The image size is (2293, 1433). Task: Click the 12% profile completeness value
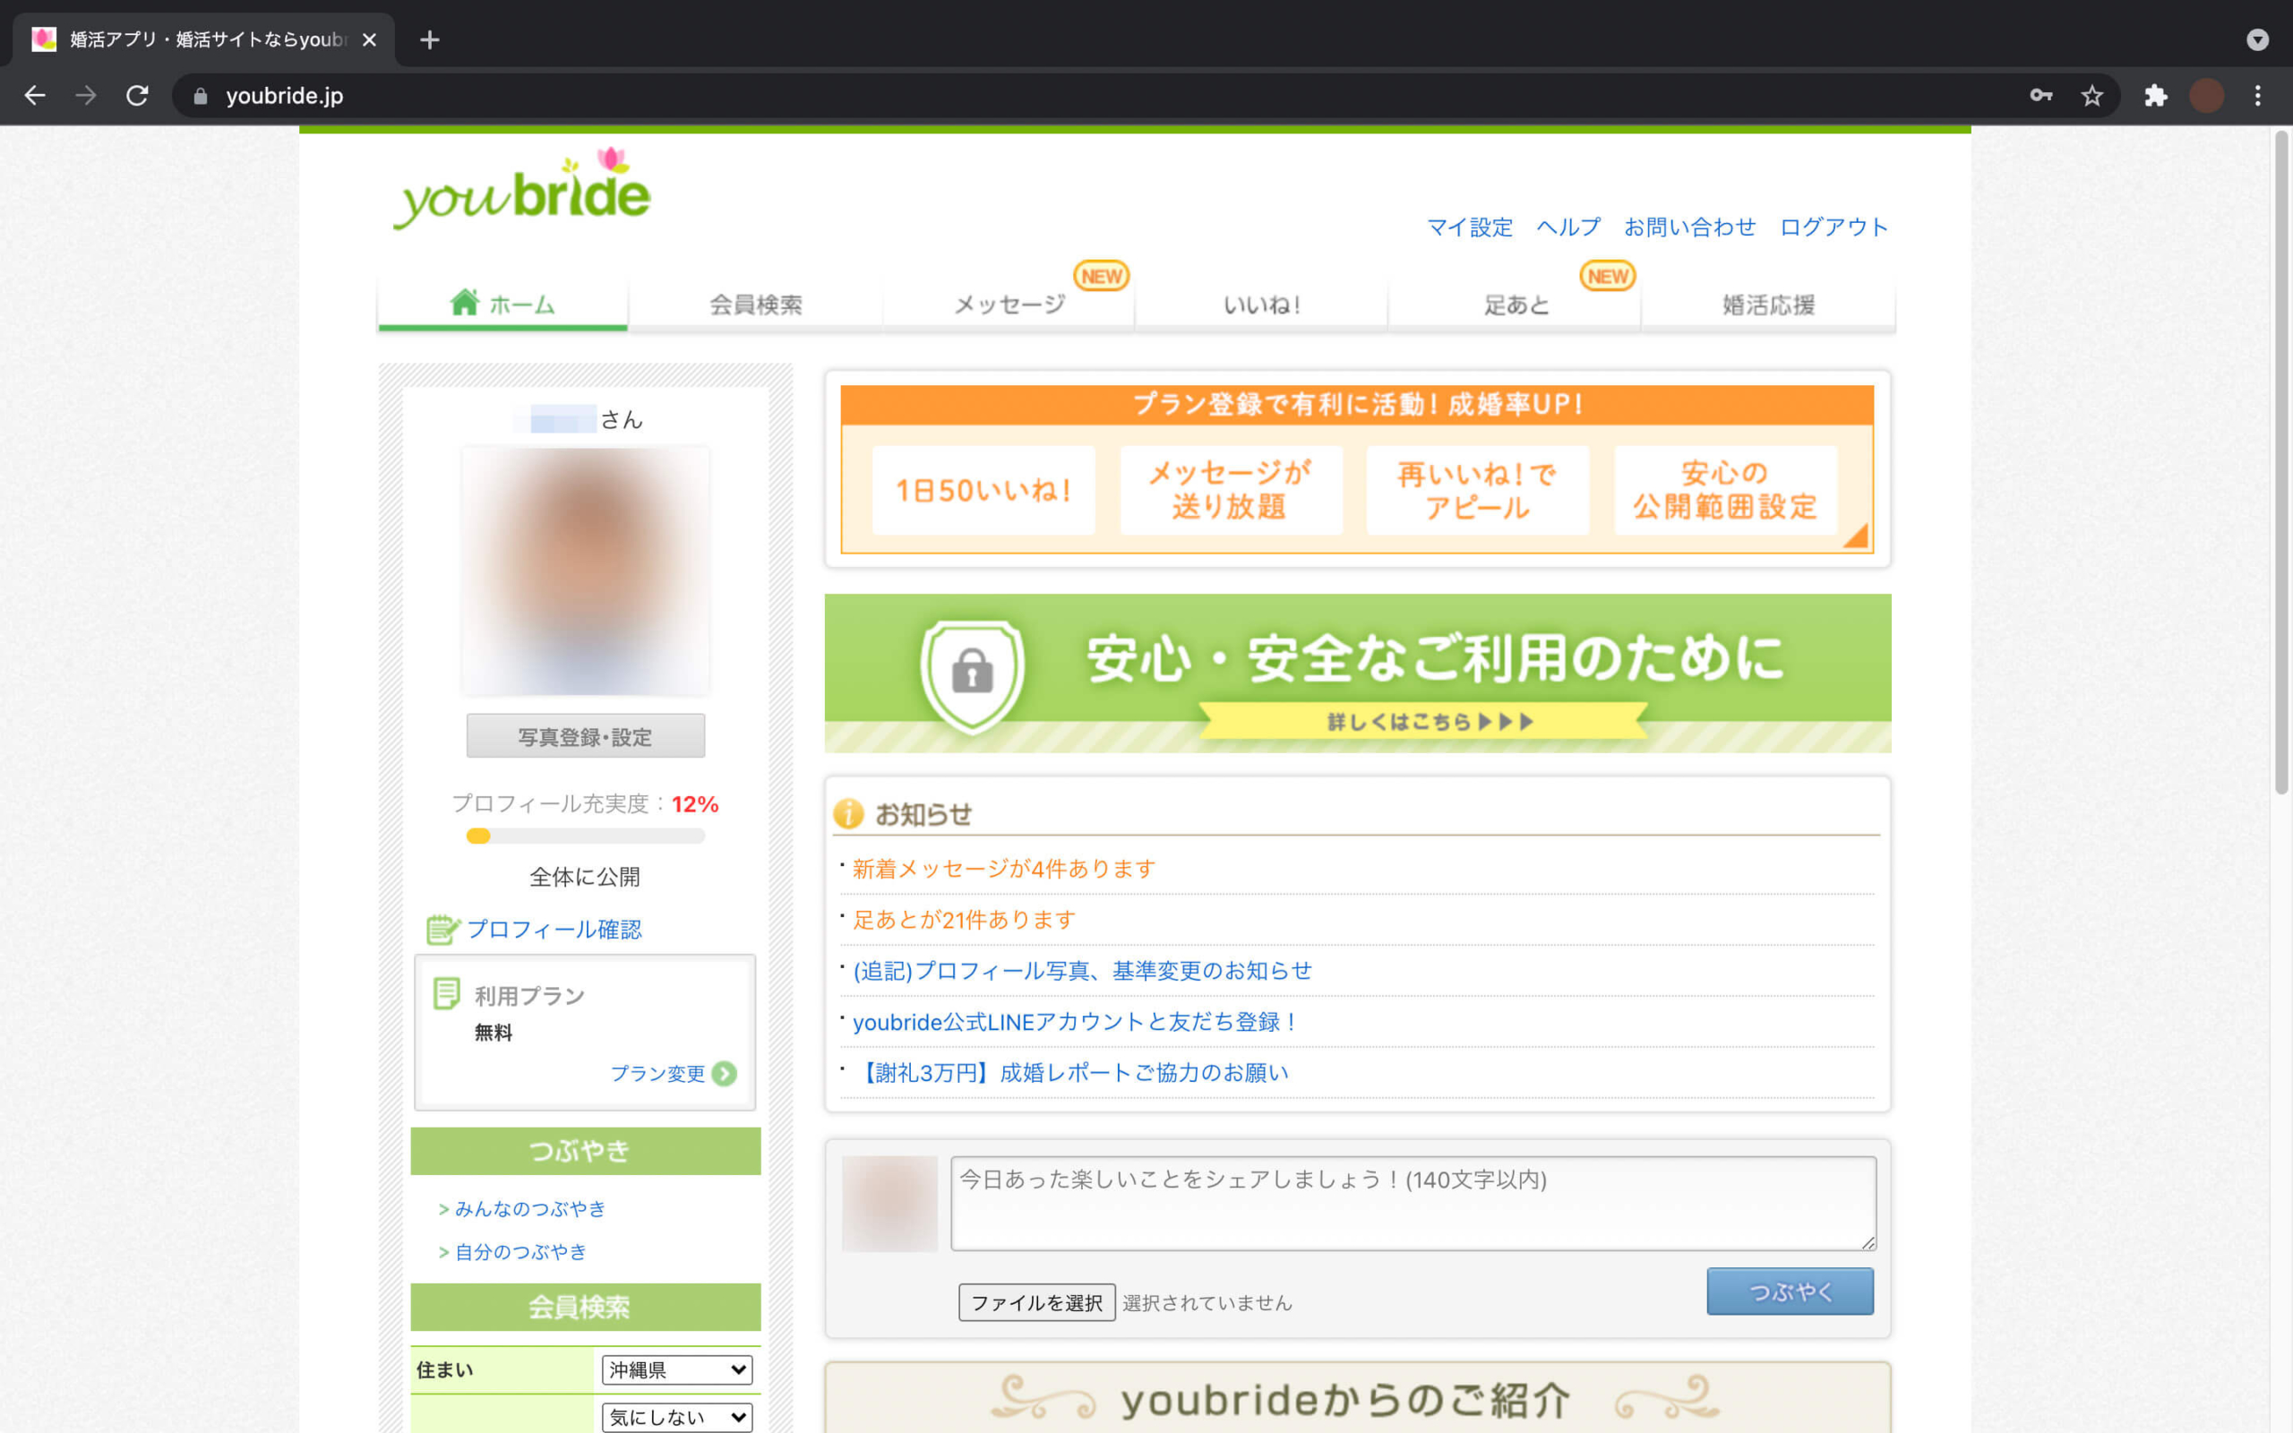694,803
